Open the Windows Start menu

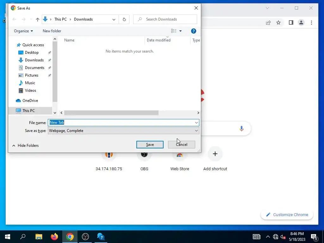pos(8,237)
